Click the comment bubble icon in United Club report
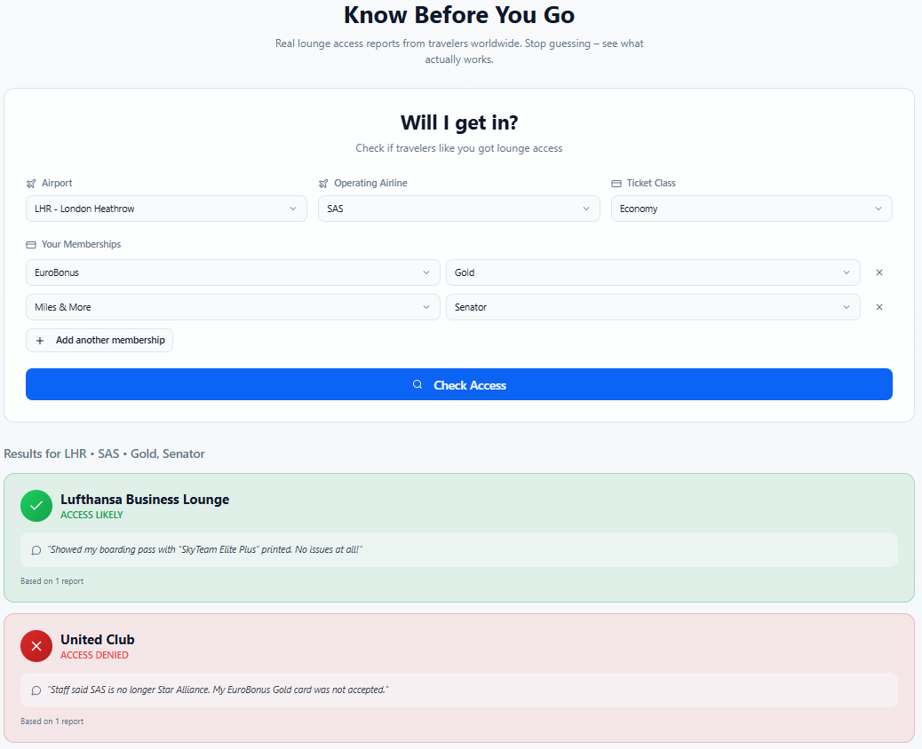The image size is (922, 749). [36, 690]
